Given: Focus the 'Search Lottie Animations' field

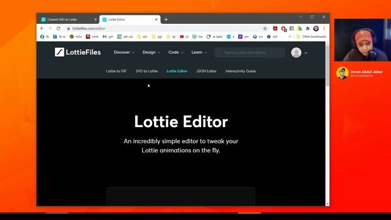Looking at the screenshot, I should 250,53.
